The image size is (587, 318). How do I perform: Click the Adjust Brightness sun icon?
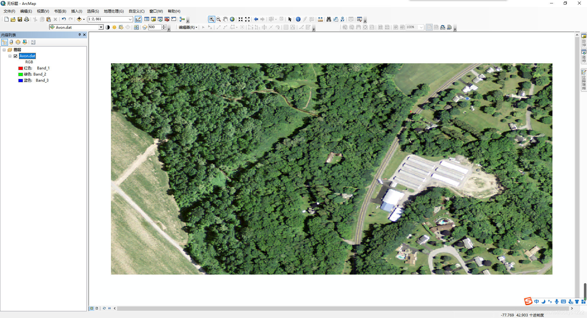[x=114, y=27]
